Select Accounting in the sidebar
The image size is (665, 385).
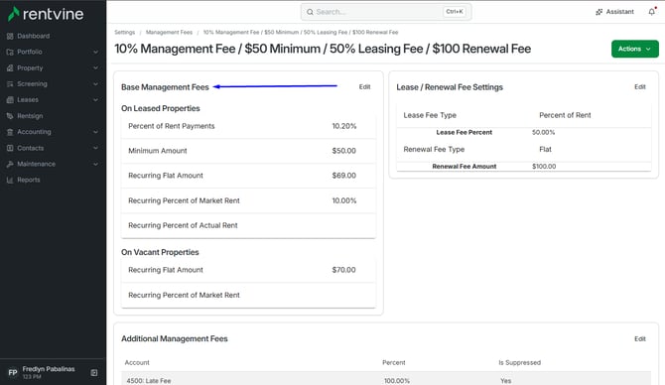click(x=34, y=132)
